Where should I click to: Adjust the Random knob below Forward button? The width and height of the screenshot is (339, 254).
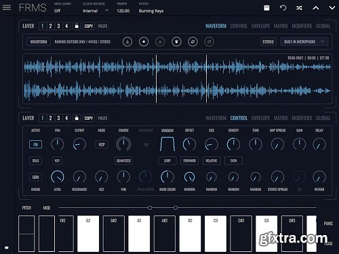click(x=189, y=177)
